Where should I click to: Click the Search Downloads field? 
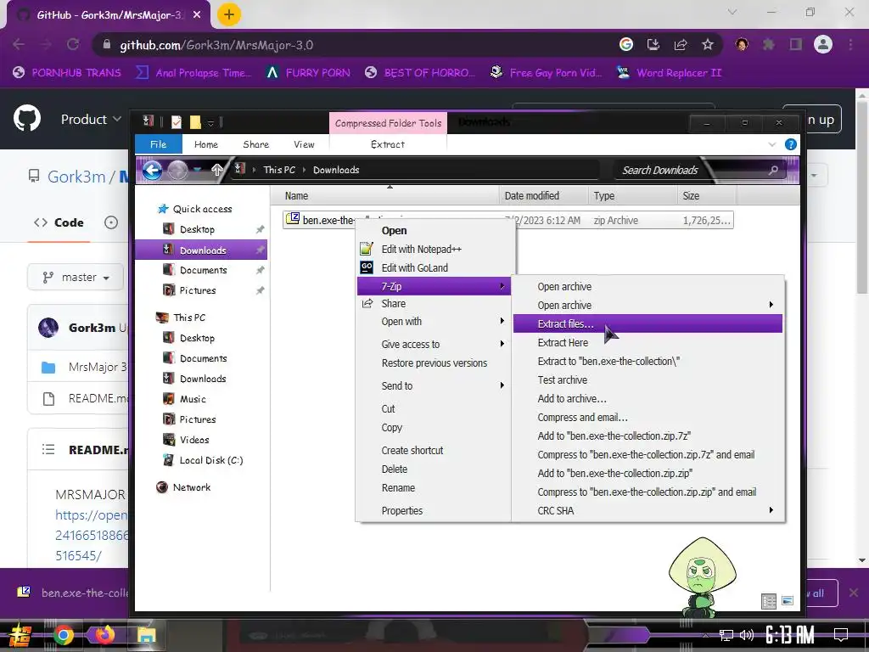(698, 170)
